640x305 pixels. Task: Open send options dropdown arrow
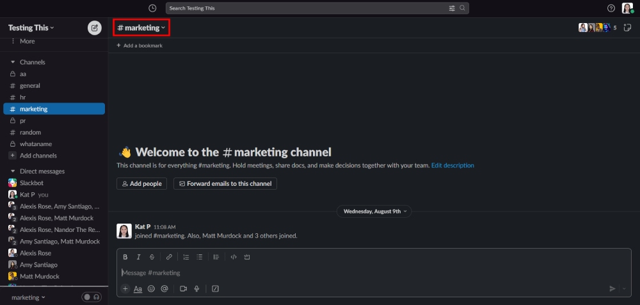[x=624, y=288]
